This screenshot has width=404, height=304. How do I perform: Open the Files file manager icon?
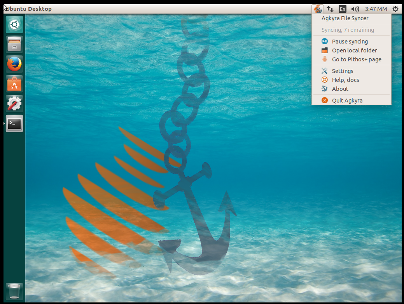(14, 44)
